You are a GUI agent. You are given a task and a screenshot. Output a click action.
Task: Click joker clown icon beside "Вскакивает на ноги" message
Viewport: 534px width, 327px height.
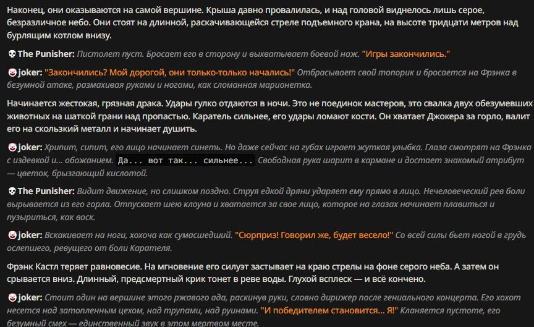point(12,235)
